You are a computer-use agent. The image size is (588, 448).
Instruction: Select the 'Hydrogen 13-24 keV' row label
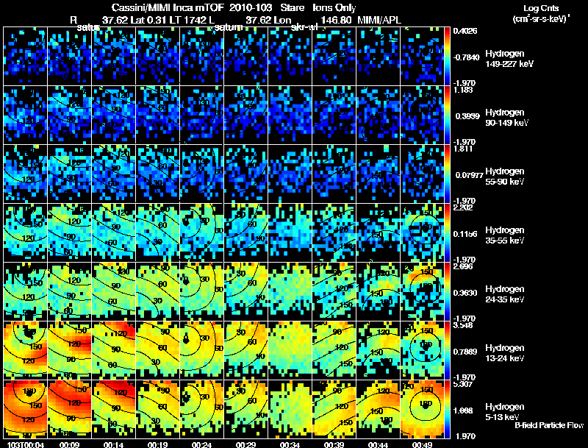click(504, 353)
